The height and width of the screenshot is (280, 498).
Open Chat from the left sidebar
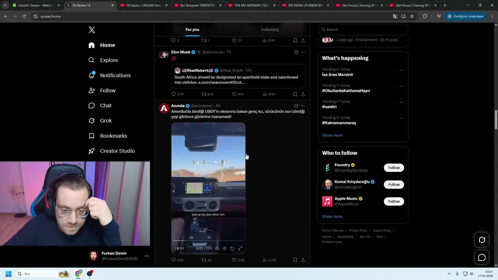(x=100, y=105)
